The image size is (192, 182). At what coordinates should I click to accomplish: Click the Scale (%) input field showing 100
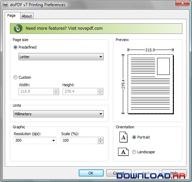[x=79, y=140]
